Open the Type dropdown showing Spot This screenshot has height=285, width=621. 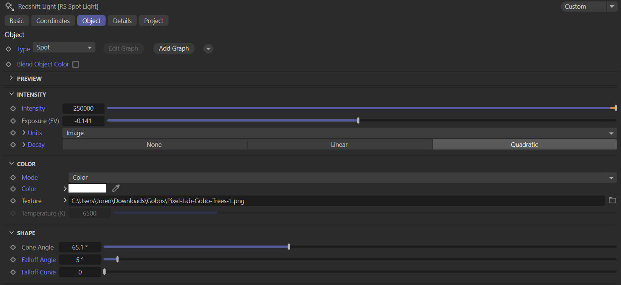click(64, 48)
